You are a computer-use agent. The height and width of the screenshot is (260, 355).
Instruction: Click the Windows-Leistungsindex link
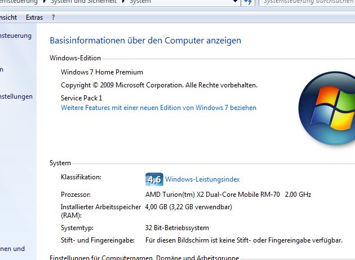(x=202, y=179)
